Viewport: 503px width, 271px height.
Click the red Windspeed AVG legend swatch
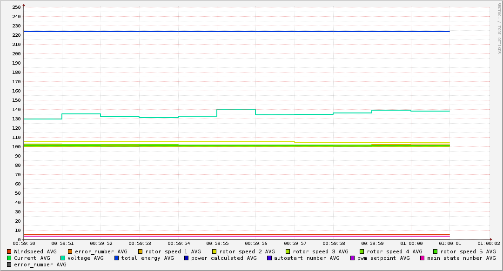point(9,251)
